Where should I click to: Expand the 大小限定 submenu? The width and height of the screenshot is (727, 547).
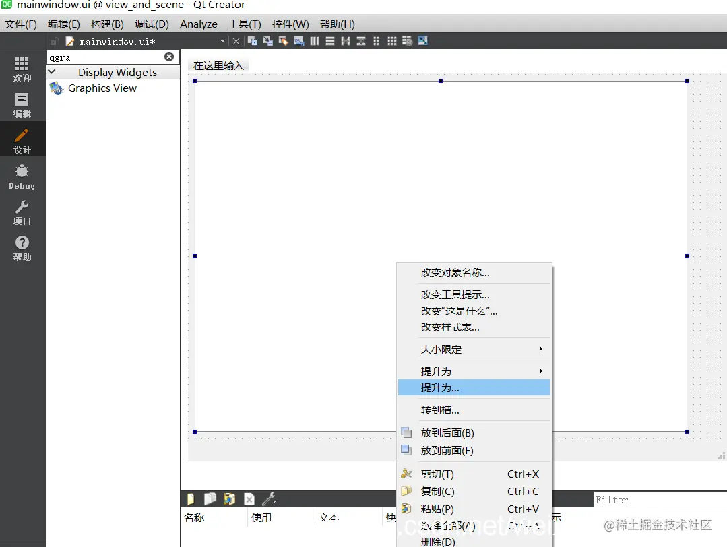[x=474, y=349]
